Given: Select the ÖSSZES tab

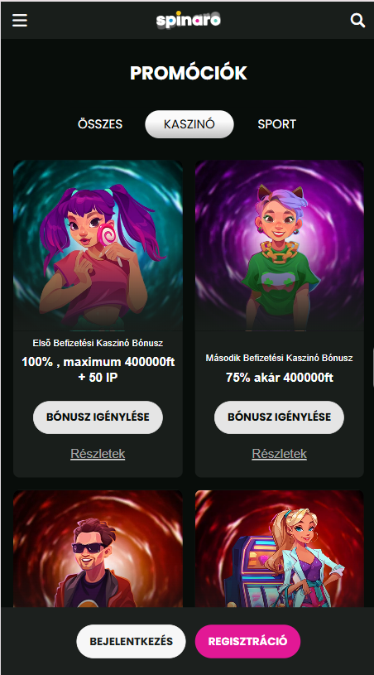Looking at the screenshot, I should [100, 124].
